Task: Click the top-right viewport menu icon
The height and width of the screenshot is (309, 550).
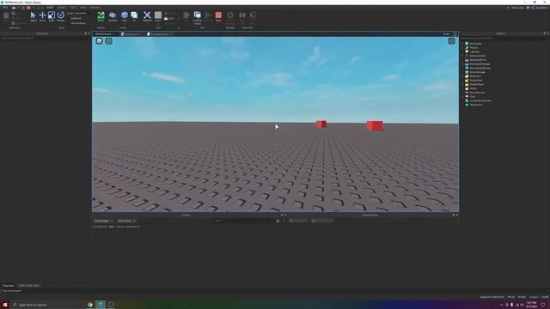Action: (451, 41)
